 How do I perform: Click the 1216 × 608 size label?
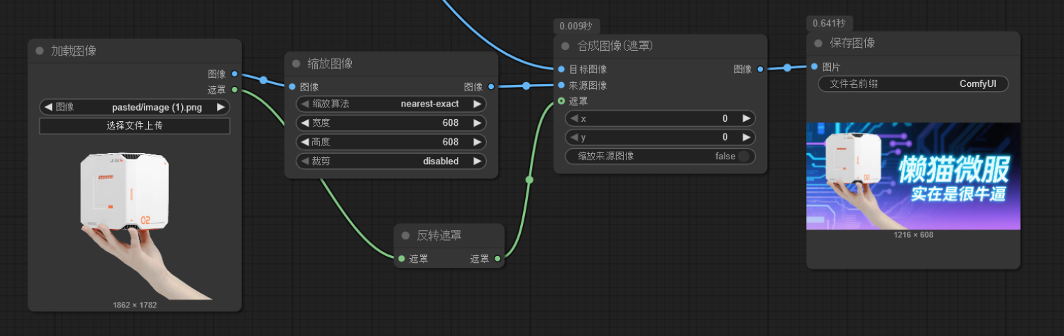tap(913, 234)
